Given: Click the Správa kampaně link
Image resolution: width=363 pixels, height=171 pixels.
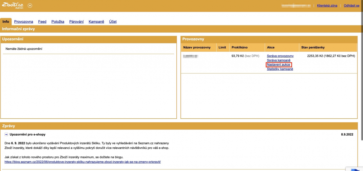Looking at the screenshot, I should click(x=278, y=60).
